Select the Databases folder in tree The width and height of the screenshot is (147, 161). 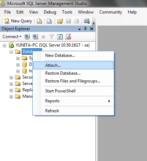[x=27, y=52]
